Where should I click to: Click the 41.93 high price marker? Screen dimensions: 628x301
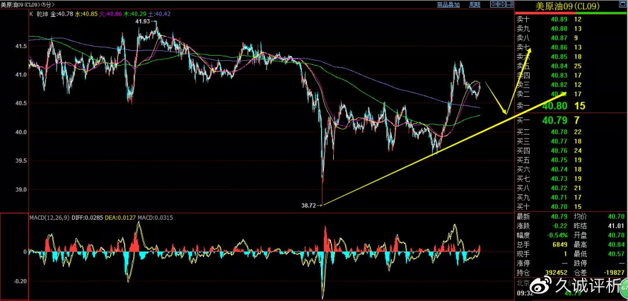(x=142, y=21)
